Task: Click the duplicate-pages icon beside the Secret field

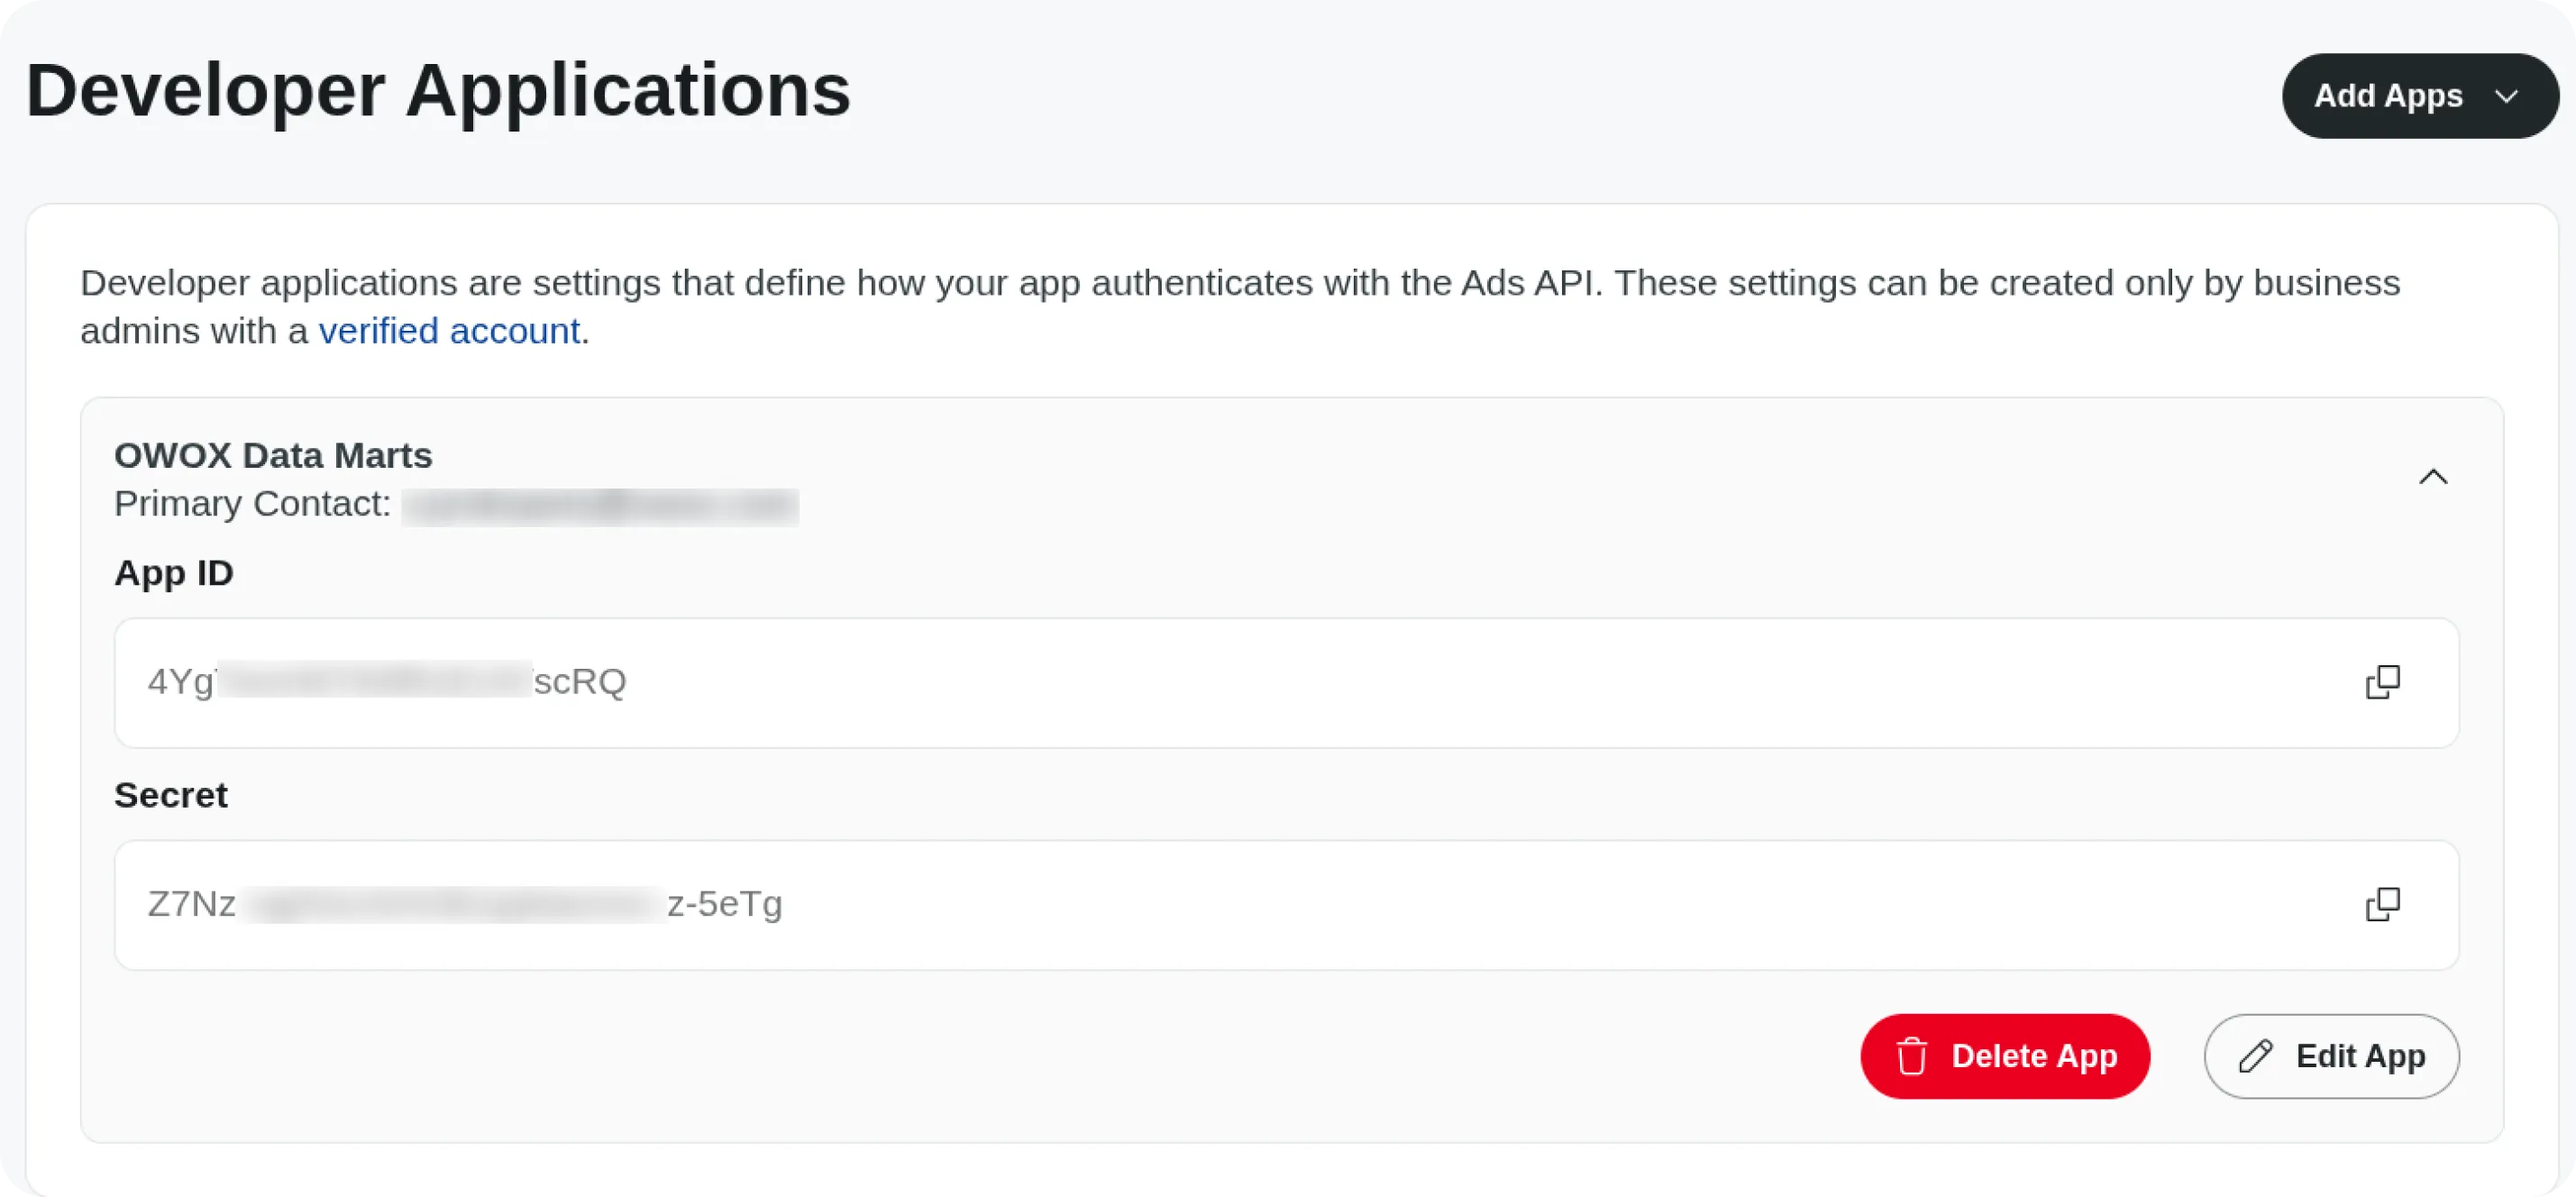Action: (2384, 903)
